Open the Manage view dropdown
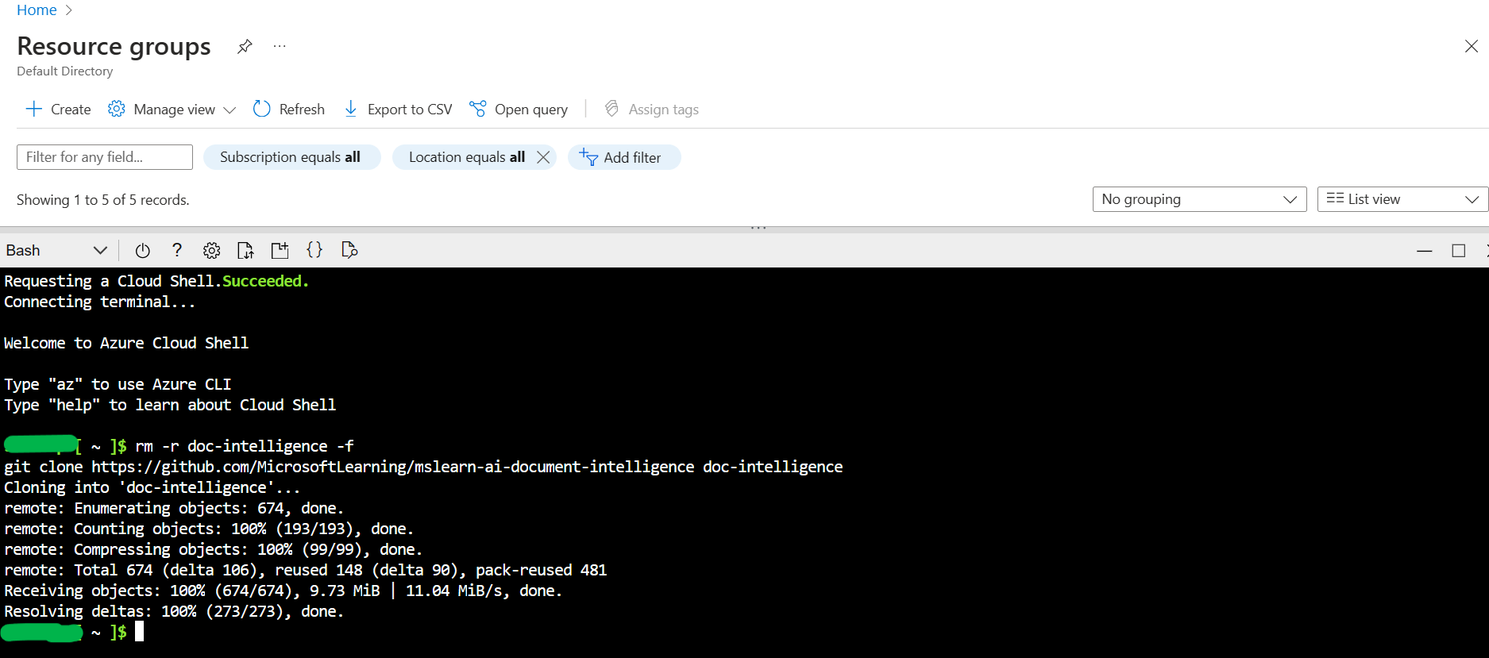The image size is (1489, 658). pos(172,110)
